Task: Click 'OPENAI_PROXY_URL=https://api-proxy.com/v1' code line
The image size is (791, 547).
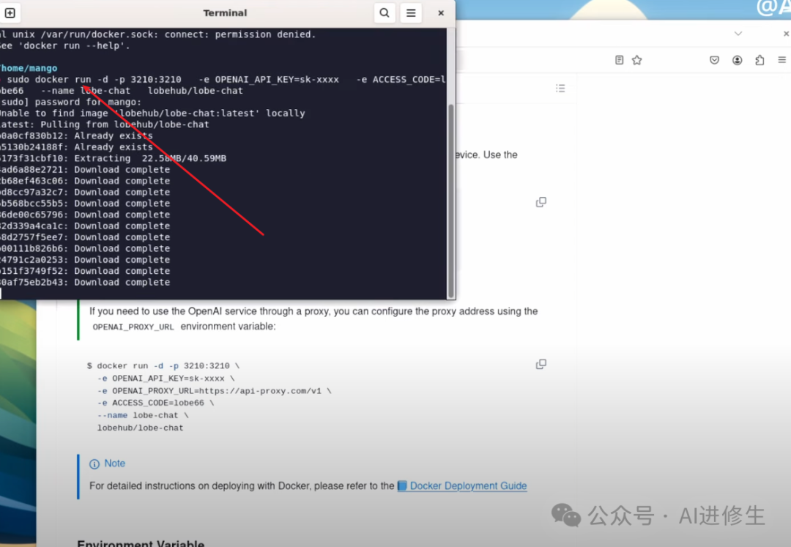Action: tap(216, 391)
